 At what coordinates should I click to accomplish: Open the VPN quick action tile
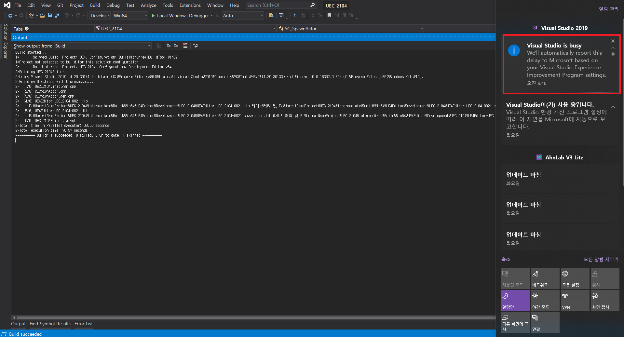click(x=575, y=301)
